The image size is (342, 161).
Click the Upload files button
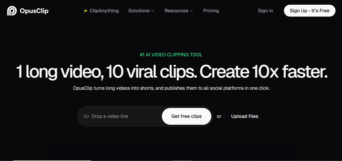point(244,116)
